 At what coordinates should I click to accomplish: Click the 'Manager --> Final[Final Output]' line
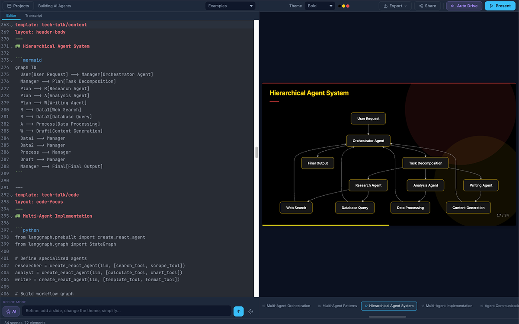[x=61, y=166]
